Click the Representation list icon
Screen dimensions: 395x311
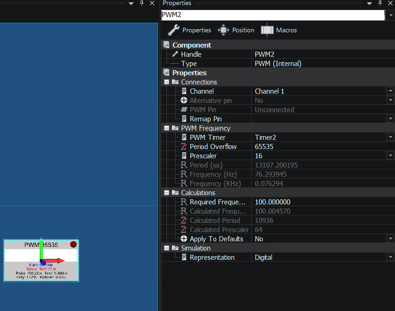coord(184,257)
